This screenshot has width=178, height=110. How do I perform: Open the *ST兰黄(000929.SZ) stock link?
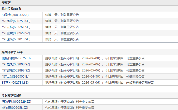(x=16, y=33)
